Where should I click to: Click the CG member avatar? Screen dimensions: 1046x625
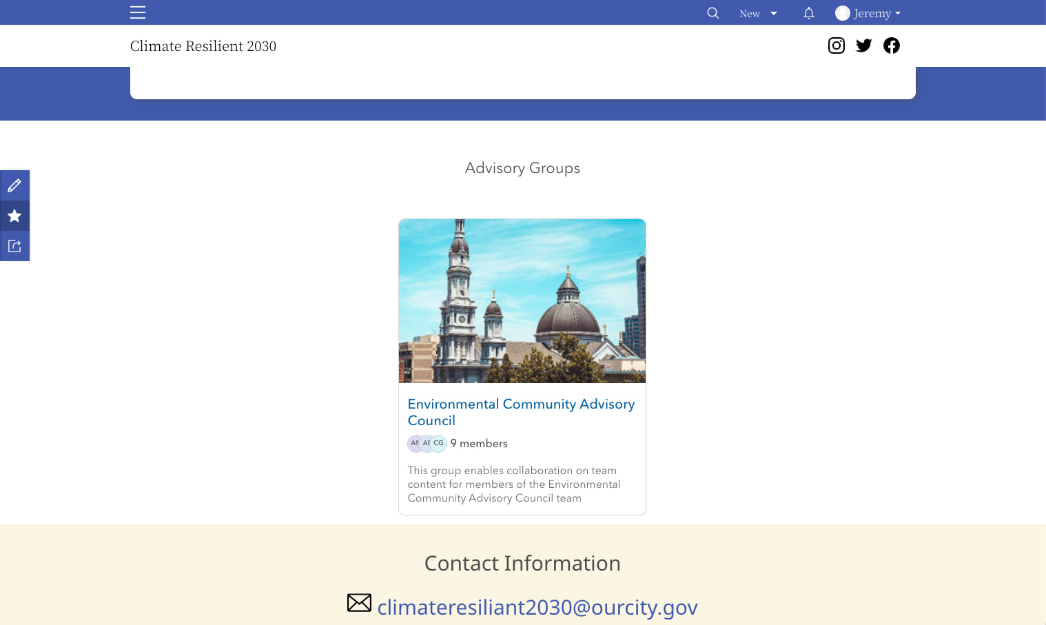(439, 443)
